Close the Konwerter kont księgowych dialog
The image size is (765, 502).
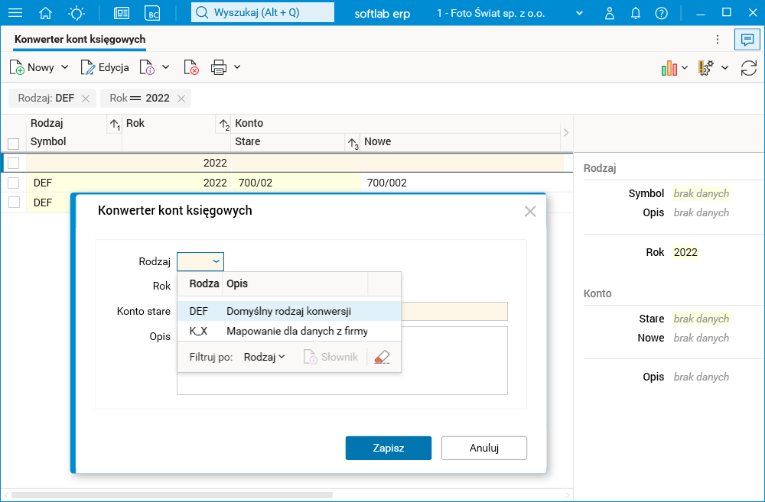pos(530,211)
